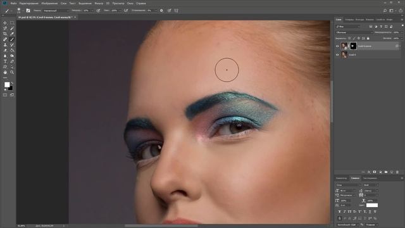The image size is (405, 228).
Task: Switch to the Навигатор tab
Action: (x=342, y=179)
